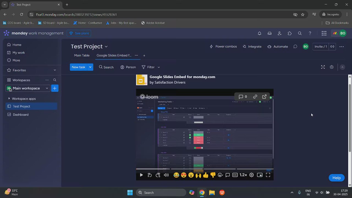Open the New task dropdown arrow
The height and width of the screenshot is (198, 352).
click(x=90, y=67)
